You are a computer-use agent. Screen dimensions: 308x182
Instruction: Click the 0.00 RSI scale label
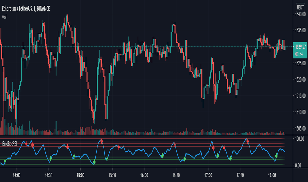298,165
